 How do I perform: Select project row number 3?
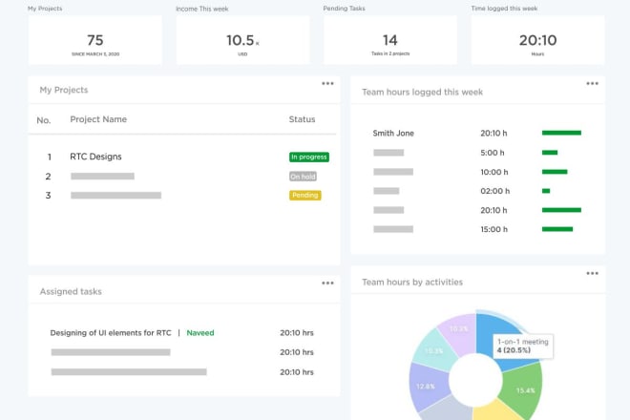click(x=184, y=196)
